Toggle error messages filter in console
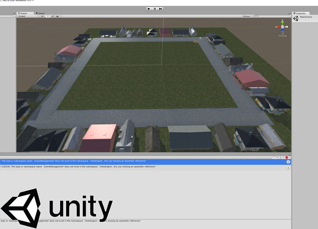The image size is (318, 229). tap(288, 157)
